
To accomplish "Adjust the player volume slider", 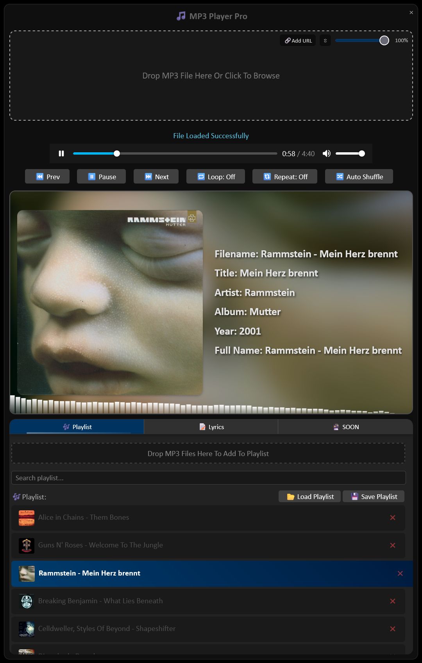I will (350, 153).
